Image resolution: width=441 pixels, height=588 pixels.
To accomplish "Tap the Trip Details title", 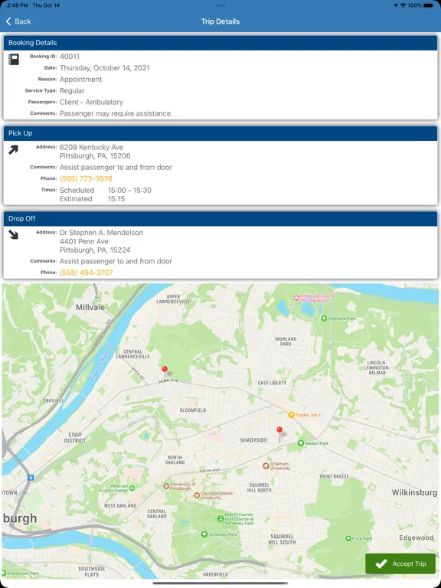I will tap(220, 21).
